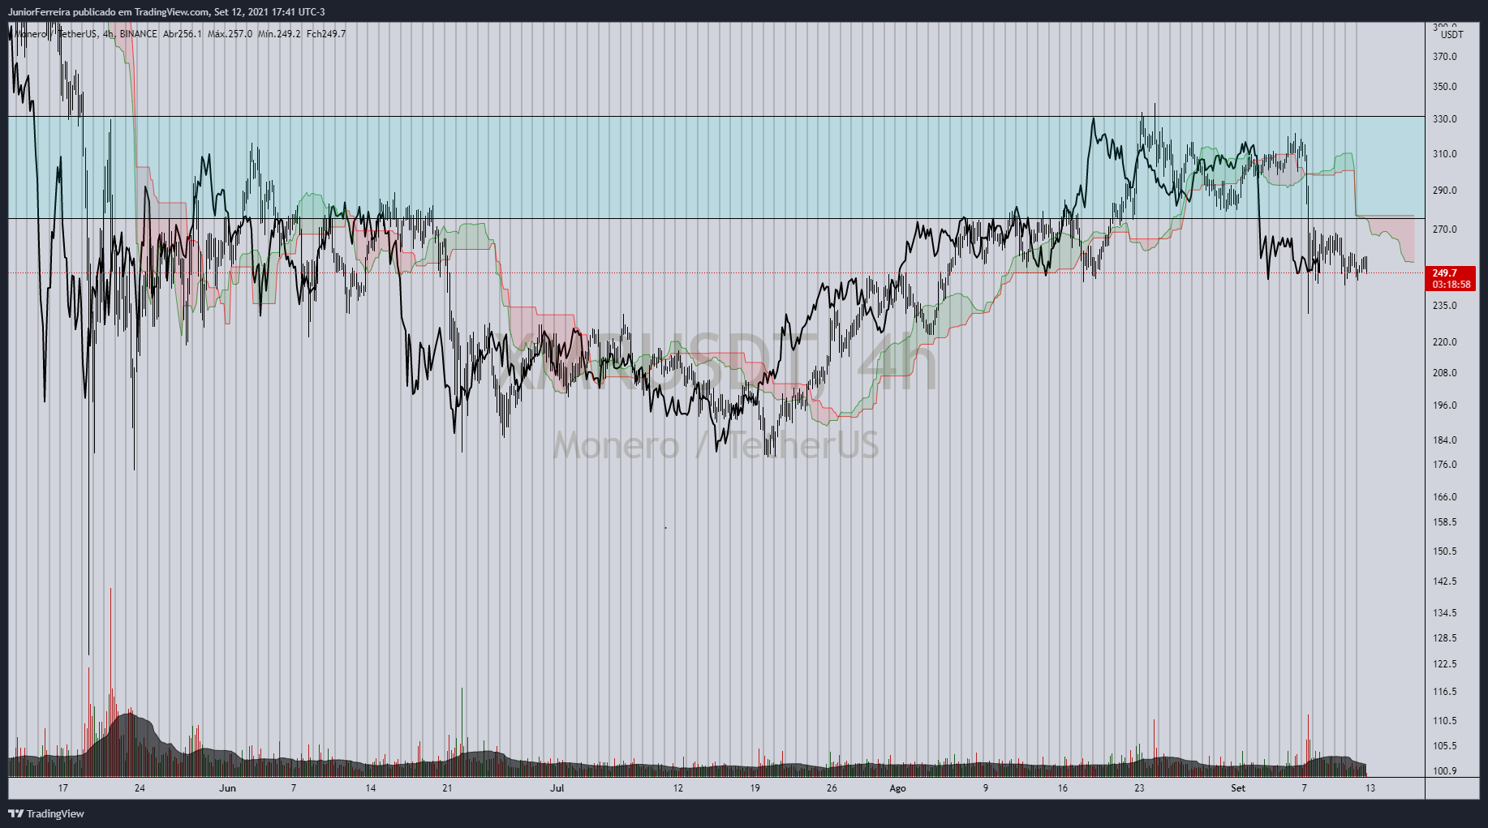Click the 'Abr256.1' open value in legend

click(182, 34)
